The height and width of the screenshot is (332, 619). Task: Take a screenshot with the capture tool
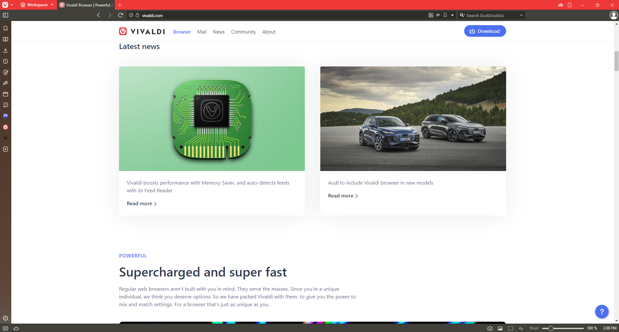[x=490, y=328]
